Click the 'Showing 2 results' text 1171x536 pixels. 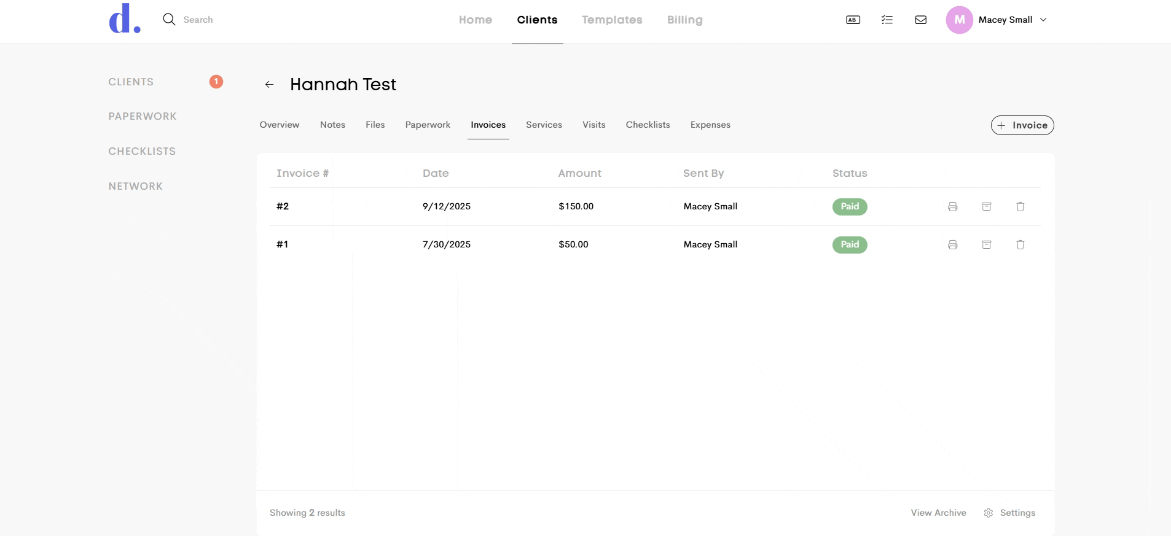click(x=307, y=513)
